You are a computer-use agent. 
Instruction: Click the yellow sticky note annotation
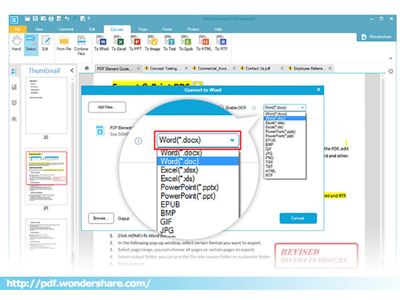tap(198, 84)
